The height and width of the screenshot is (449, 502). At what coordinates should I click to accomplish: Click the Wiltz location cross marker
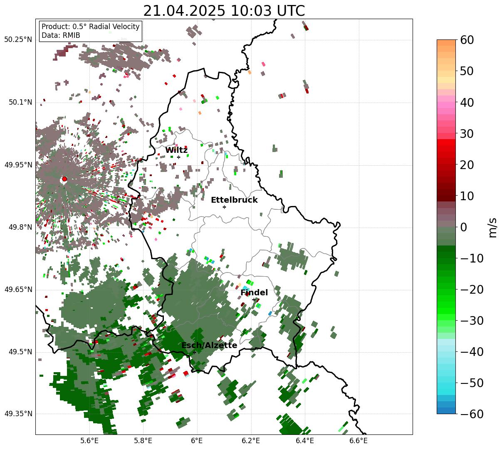(178, 157)
